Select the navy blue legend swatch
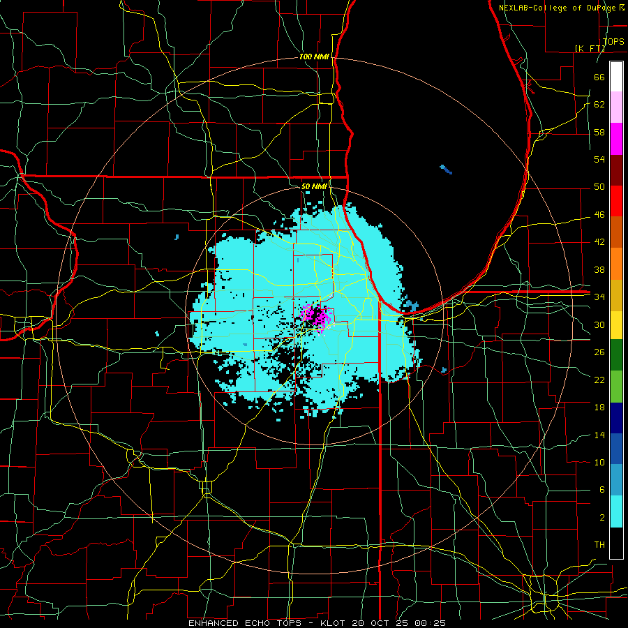 click(616, 418)
